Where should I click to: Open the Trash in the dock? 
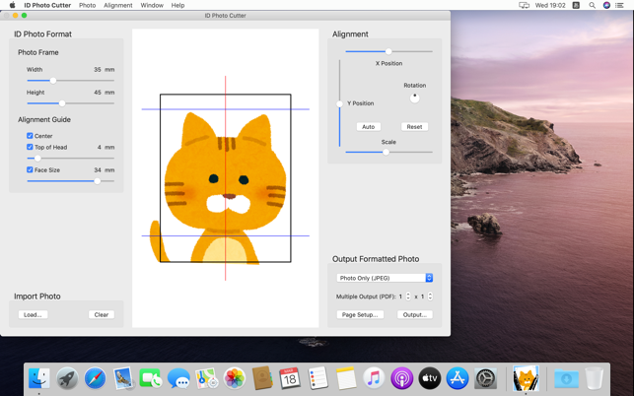(x=594, y=378)
